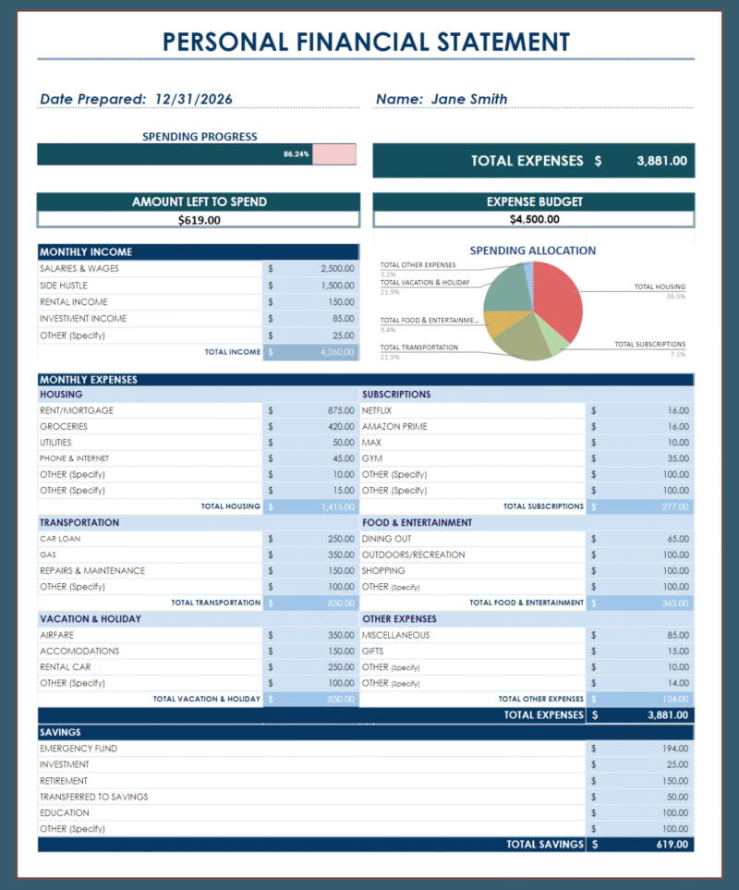Click the Side Hustle amount 1,500.00
The width and height of the screenshot is (739, 890).
[311, 286]
